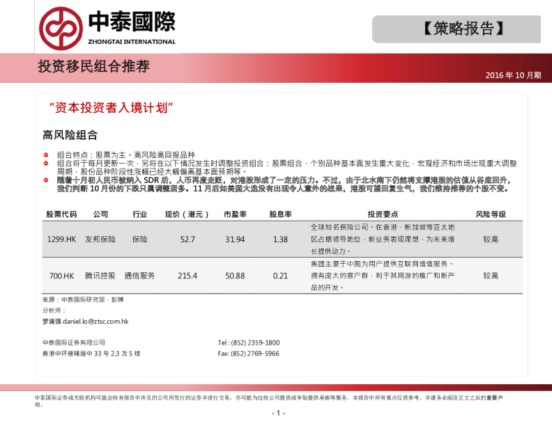Click the Fax: (852) 2769-5966 number
This screenshot has height=426, width=552.
tap(248, 354)
